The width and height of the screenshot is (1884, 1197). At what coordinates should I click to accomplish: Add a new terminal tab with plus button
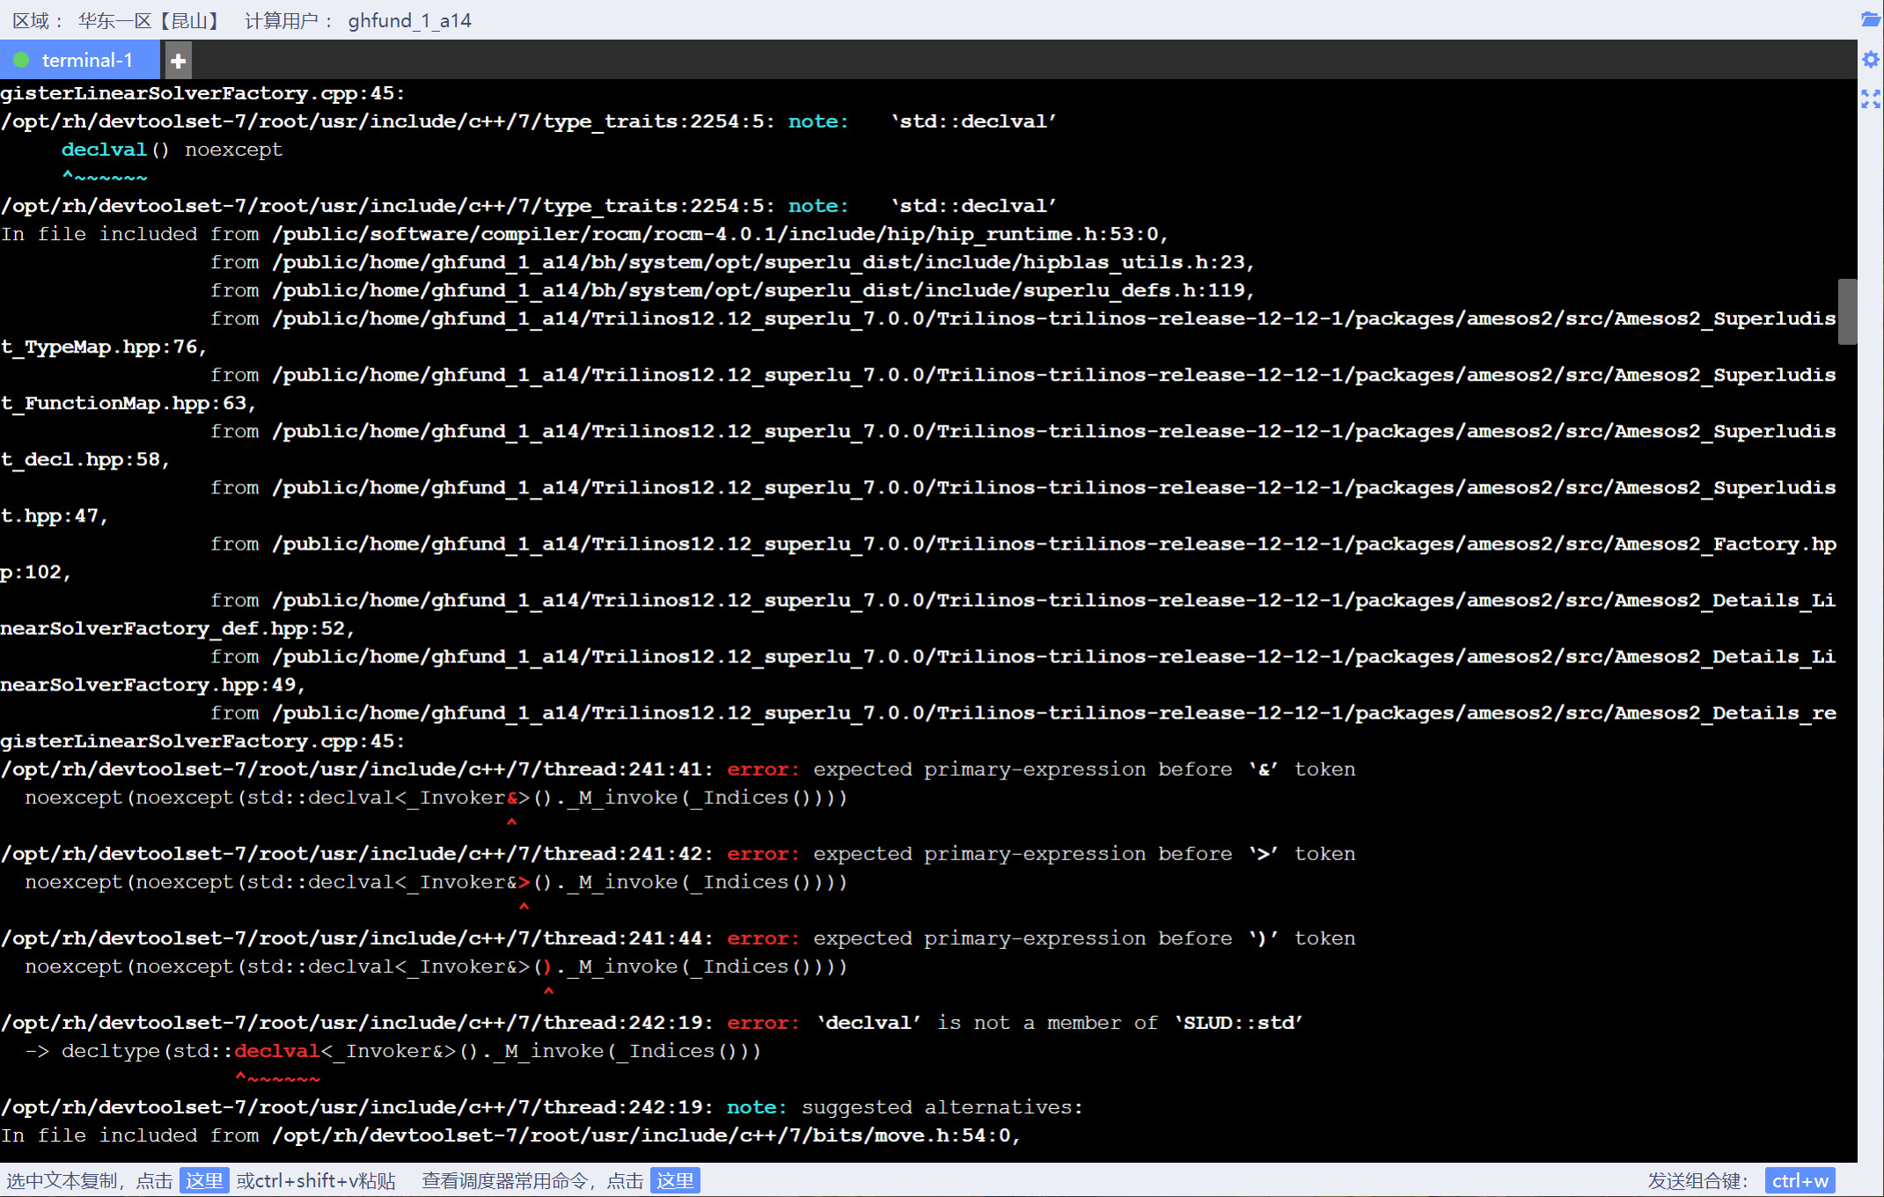[x=178, y=61]
